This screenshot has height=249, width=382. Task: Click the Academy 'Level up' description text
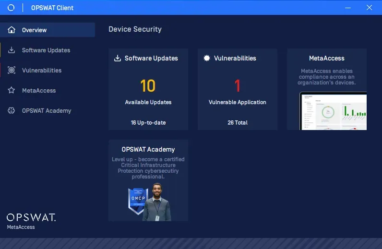pos(148,168)
